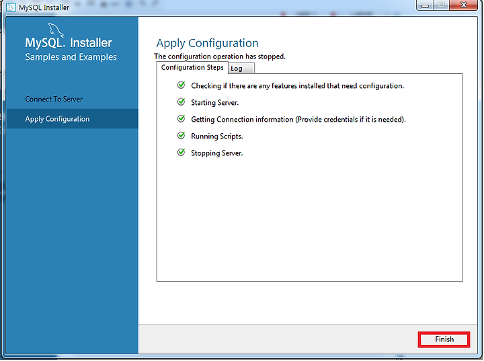Click the check icon for Checking features installed

[x=182, y=85]
